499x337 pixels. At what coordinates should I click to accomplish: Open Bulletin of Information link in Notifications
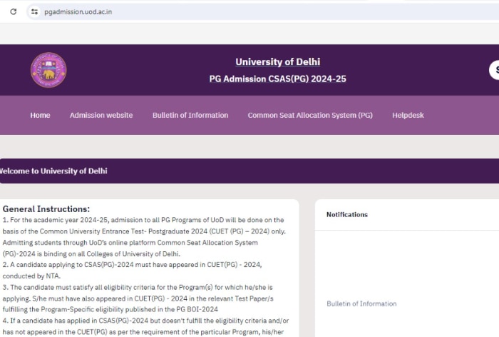pyautogui.click(x=361, y=303)
